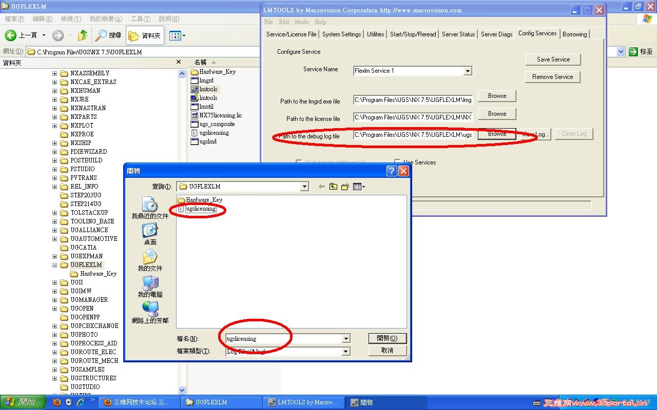Expand the UGMANAGER folder in the tree
Image resolution: width=657 pixels, height=410 pixels.
55,300
